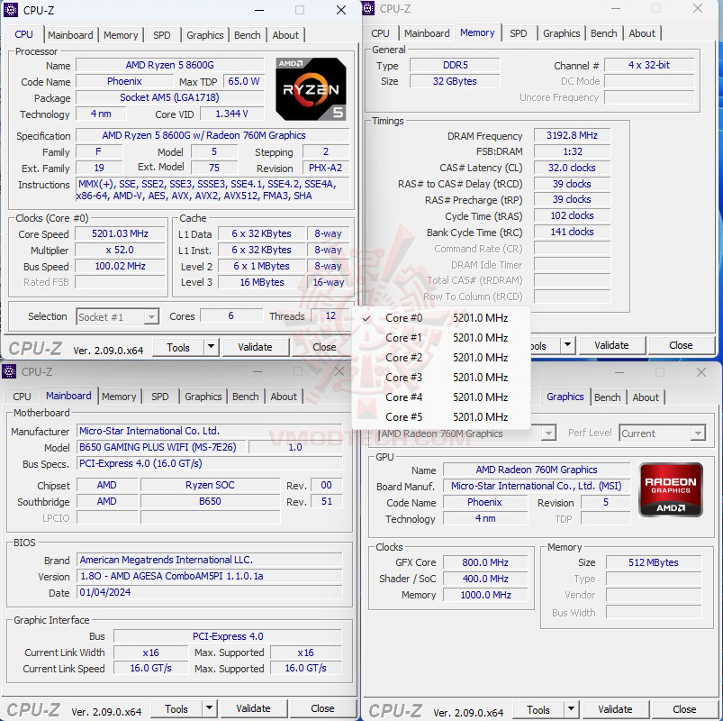Click BIOS version 1.8O AGESA field

pos(210,576)
